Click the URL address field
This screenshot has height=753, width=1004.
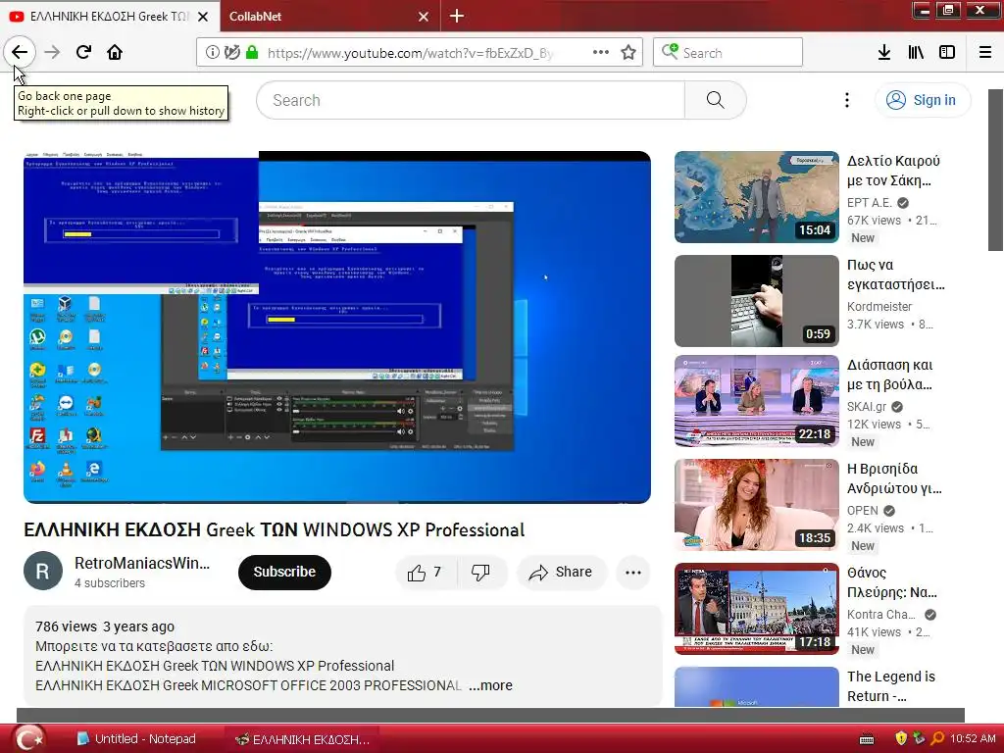coord(410,53)
